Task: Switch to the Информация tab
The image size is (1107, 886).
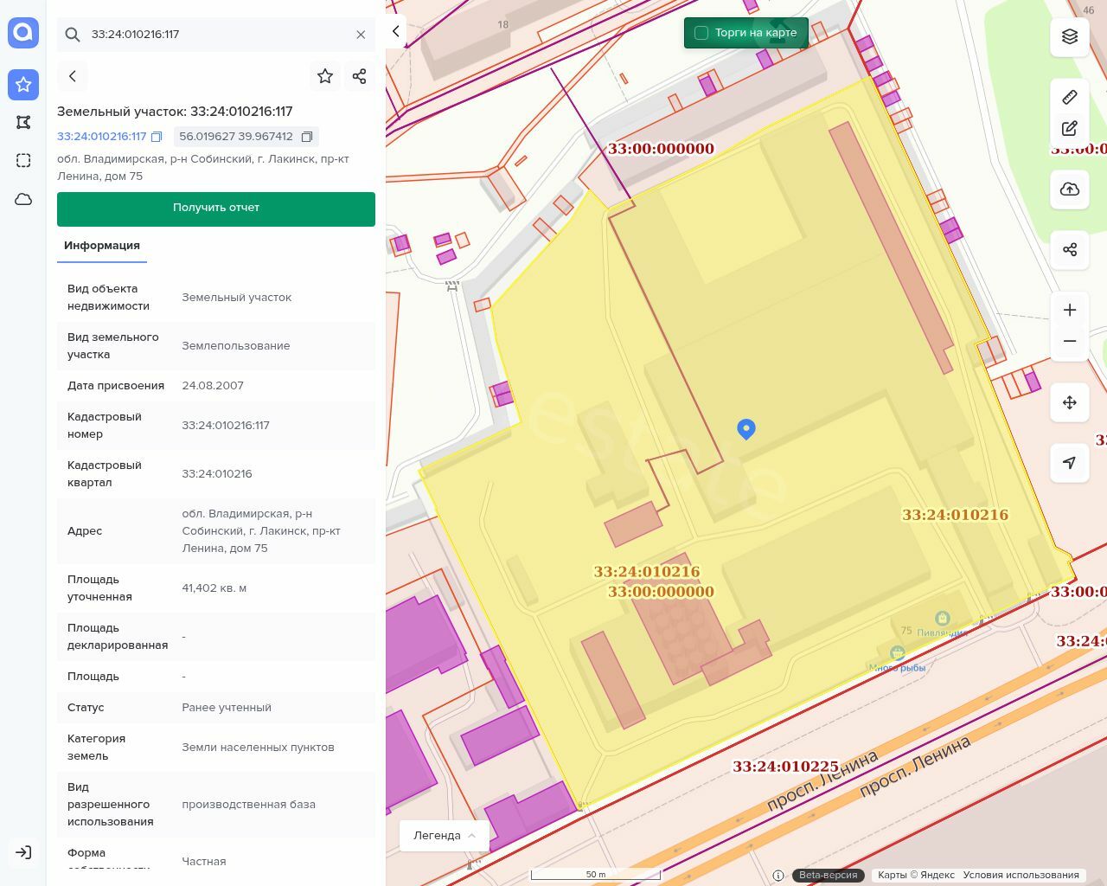Action: [x=102, y=246]
